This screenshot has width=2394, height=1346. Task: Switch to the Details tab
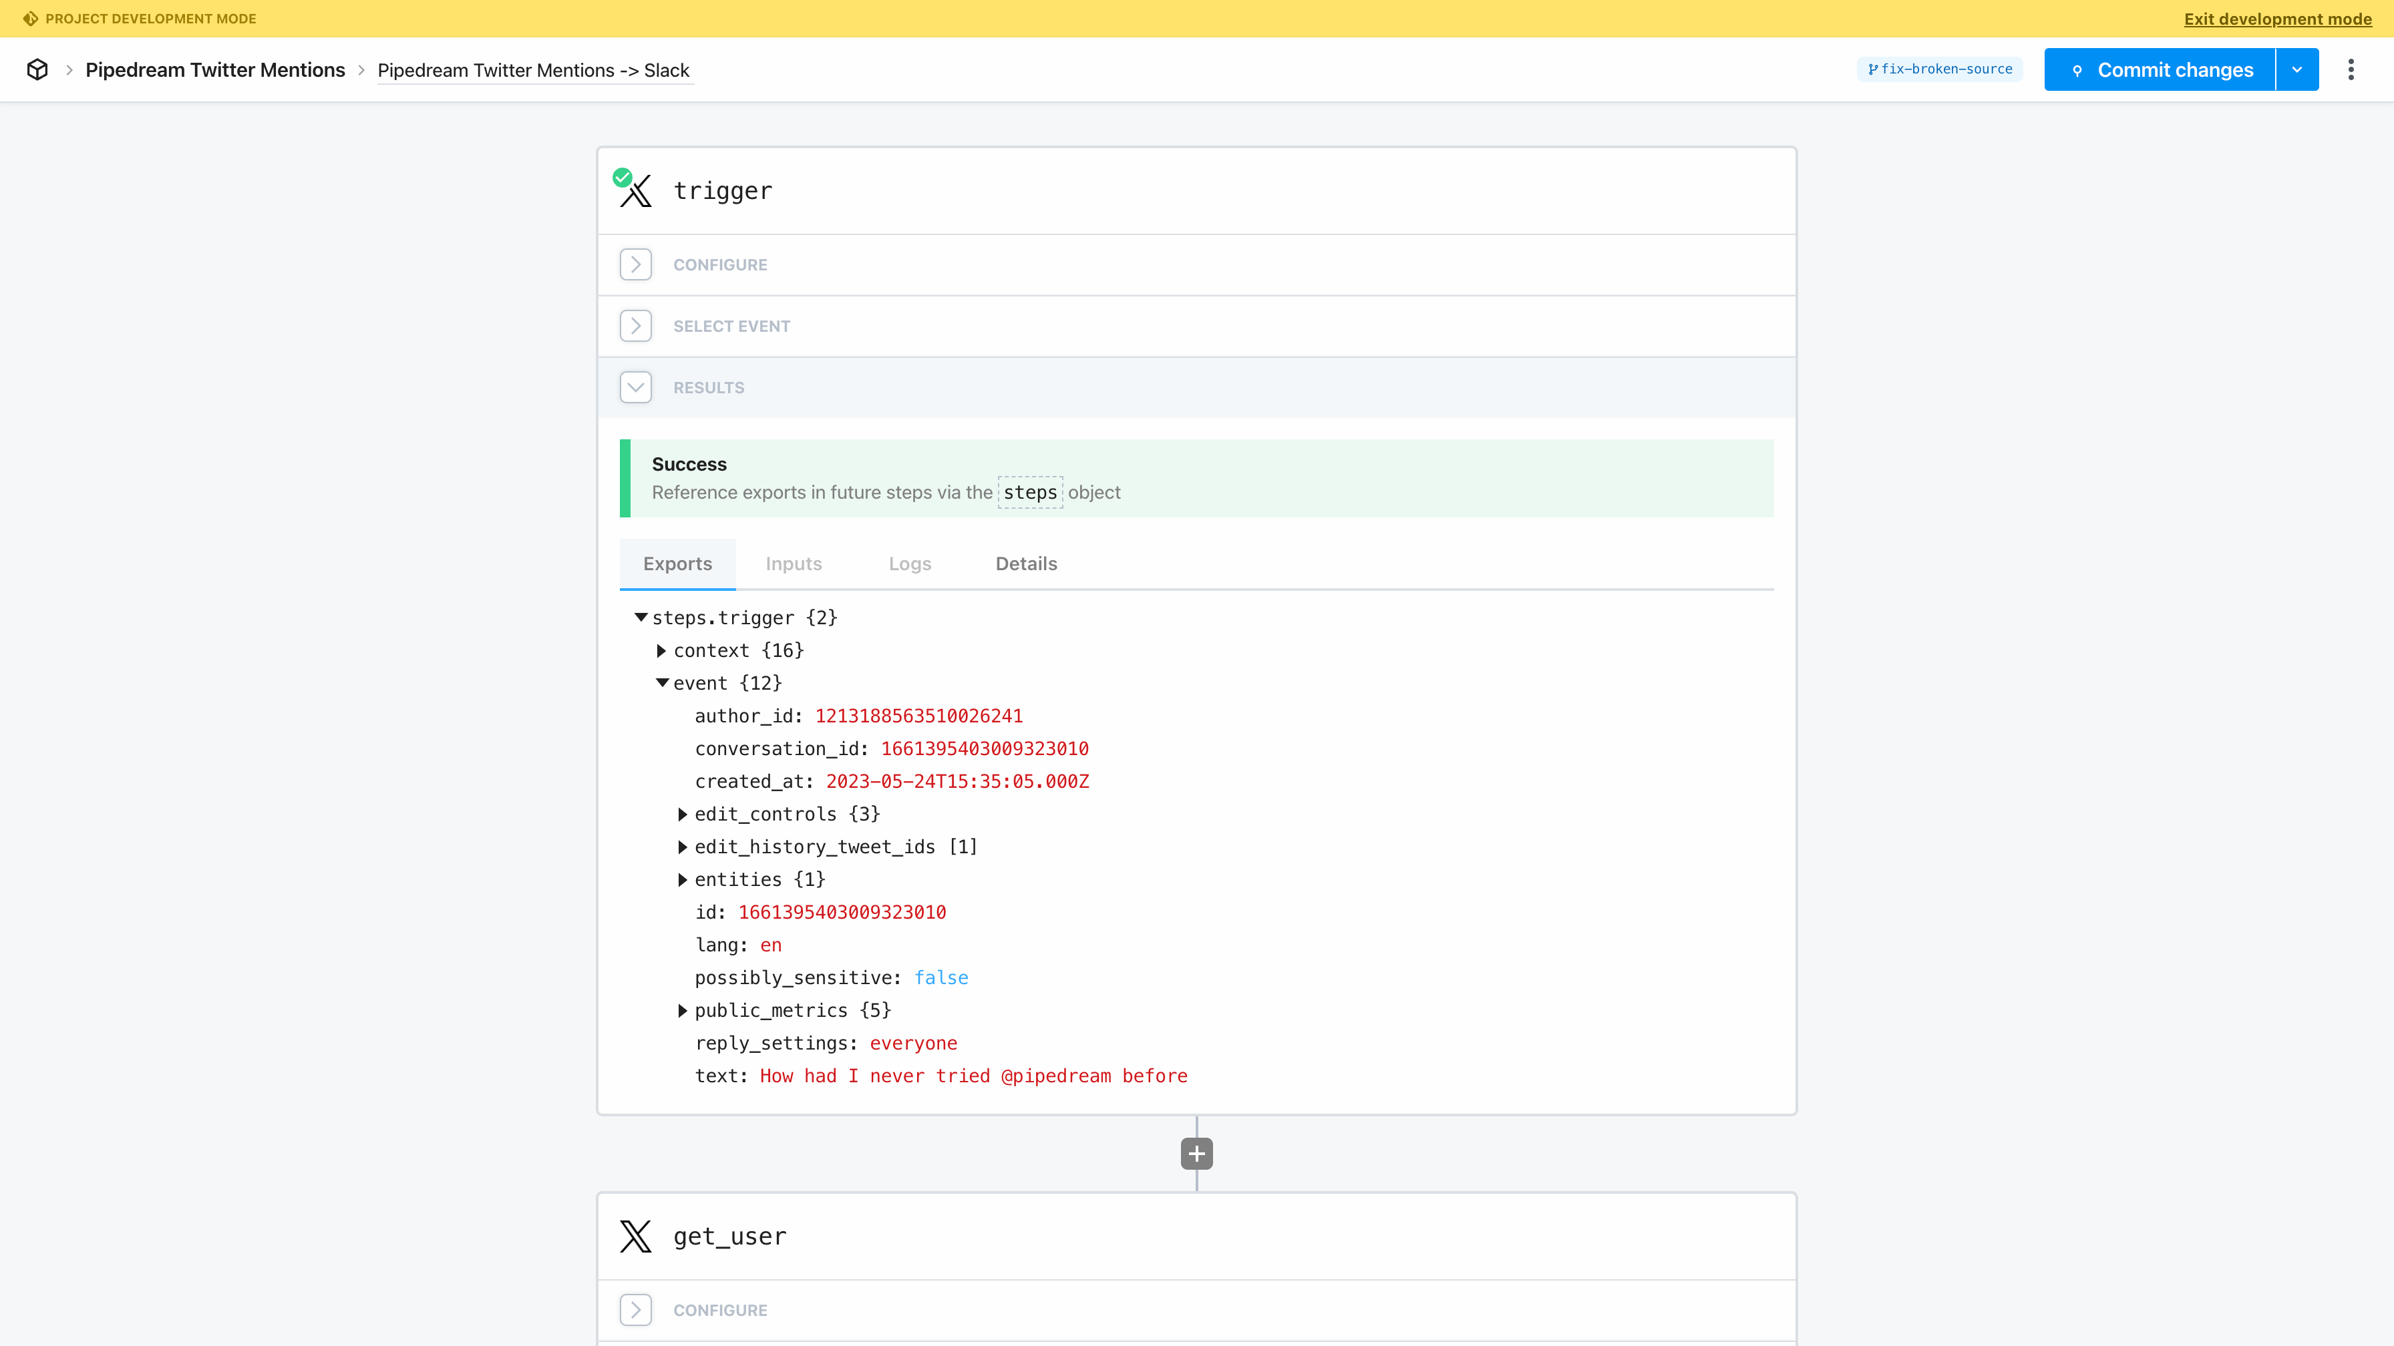coord(1026,564)
